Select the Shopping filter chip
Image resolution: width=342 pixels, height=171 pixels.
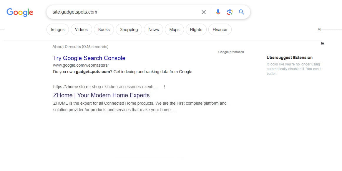tap(129, 29)
